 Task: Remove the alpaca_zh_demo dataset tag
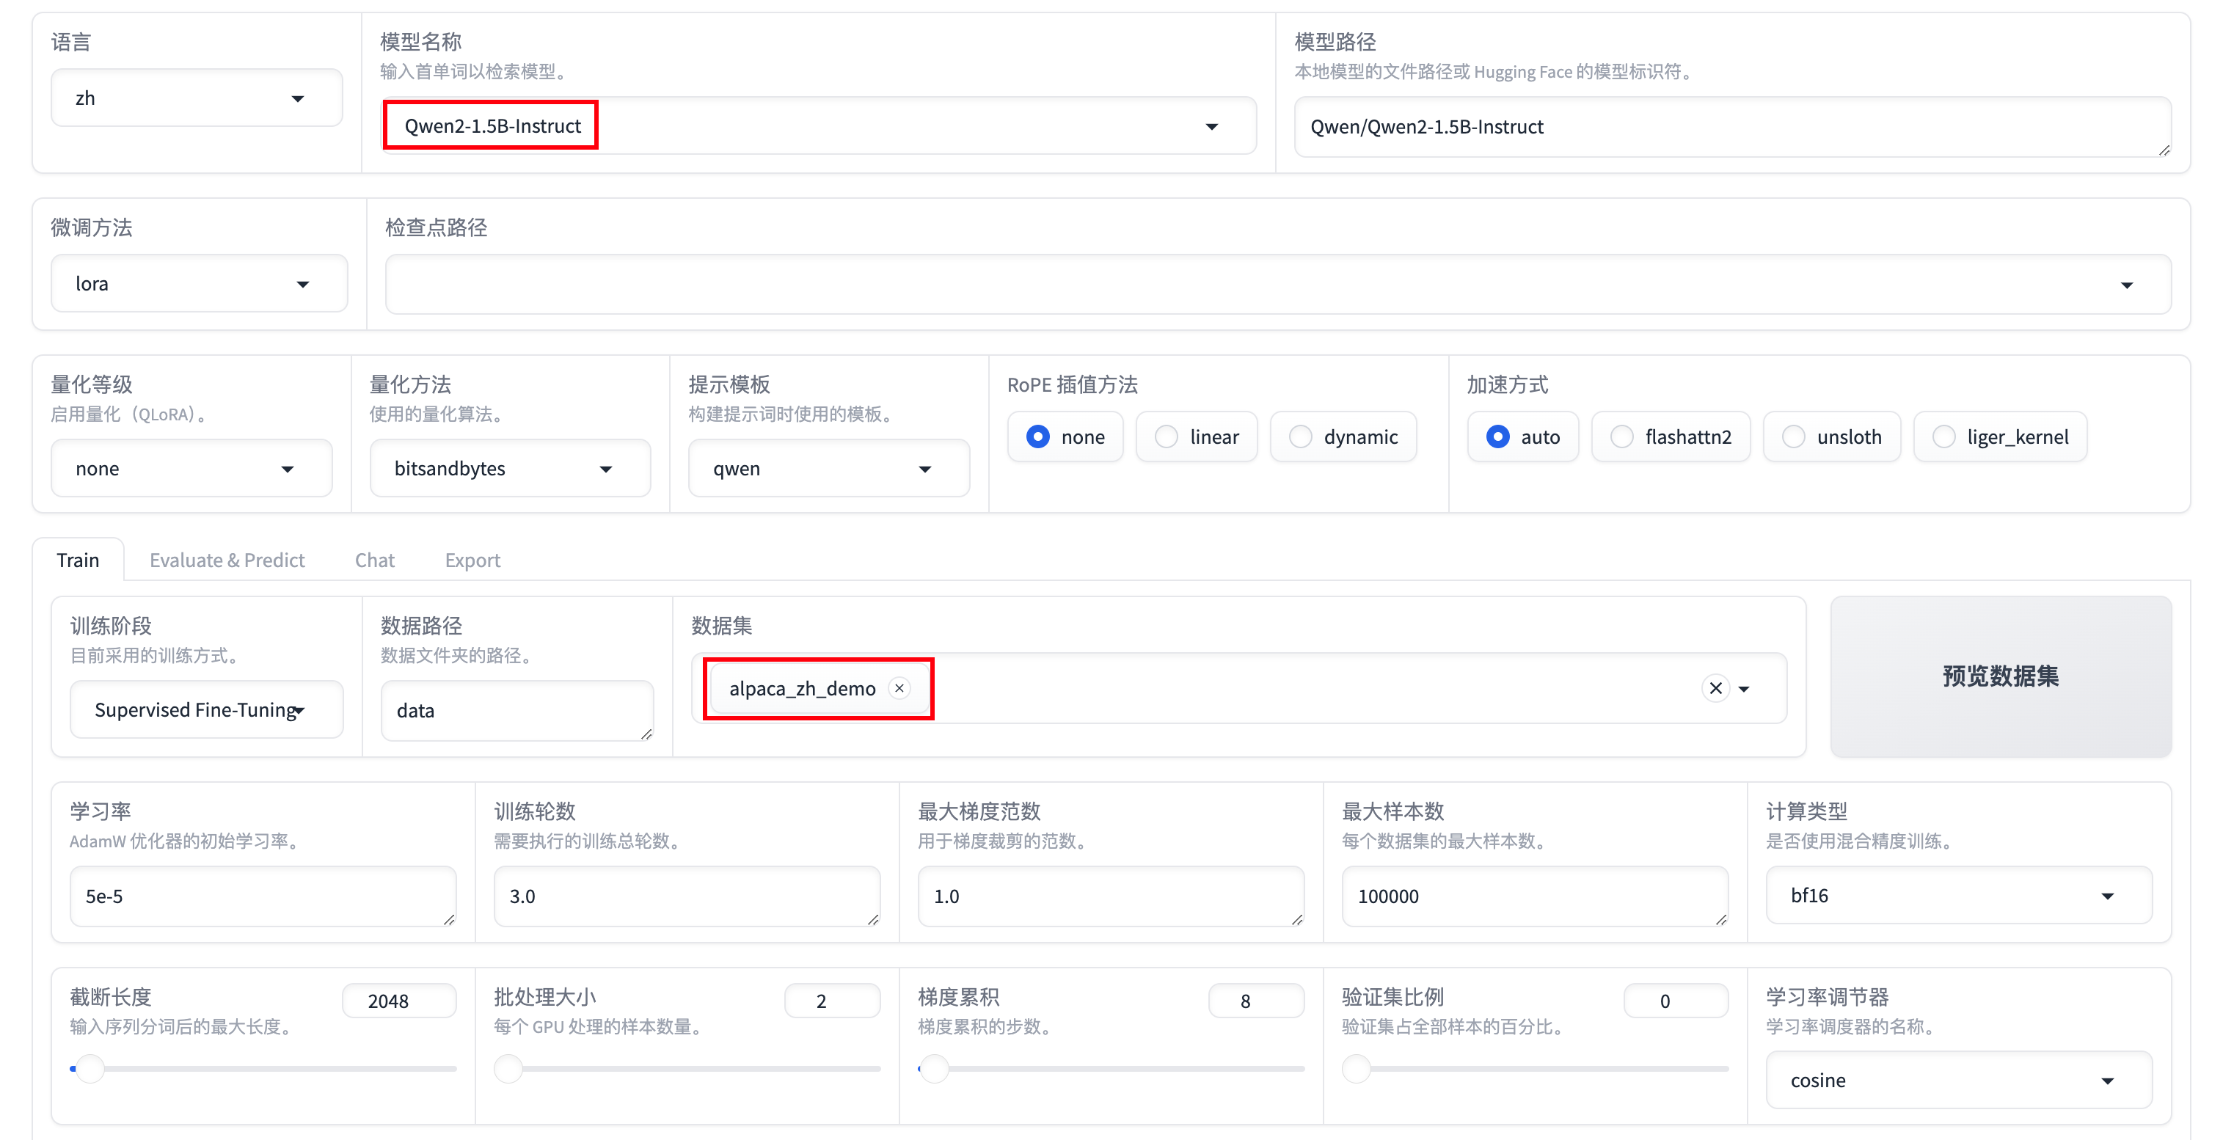coord(899,688)
